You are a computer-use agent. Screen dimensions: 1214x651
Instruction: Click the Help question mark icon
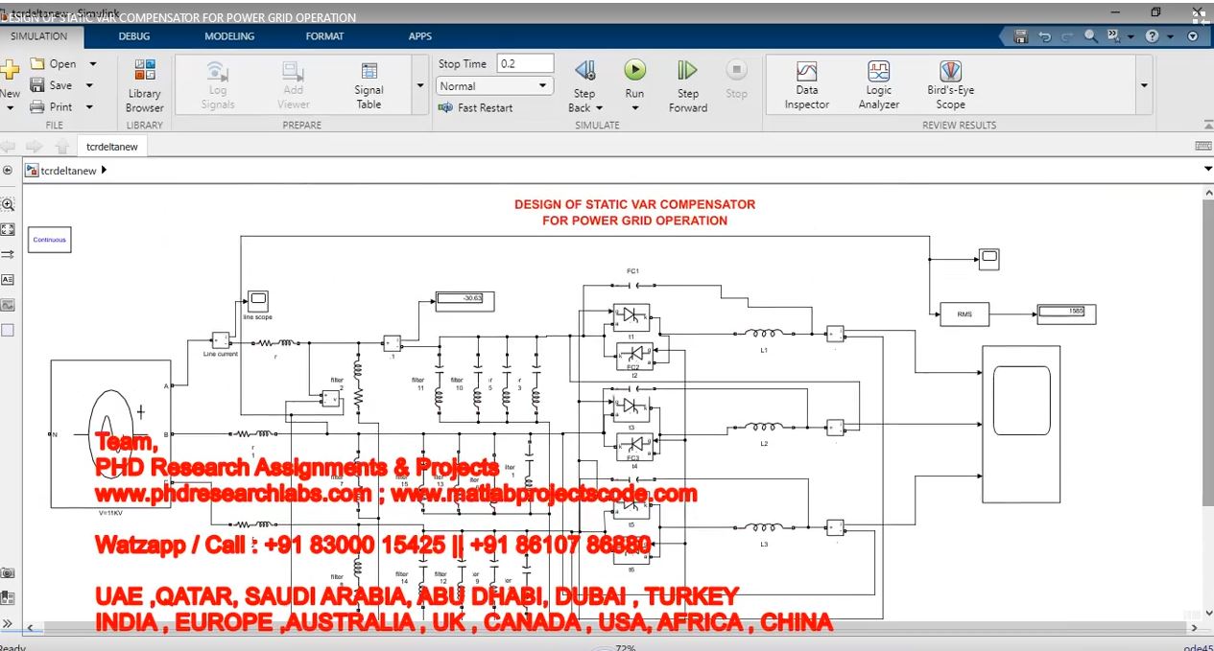(1152, 36)
